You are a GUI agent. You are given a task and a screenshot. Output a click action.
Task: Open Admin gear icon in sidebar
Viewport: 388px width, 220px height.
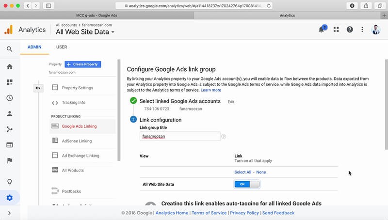(x=9, y=198)
